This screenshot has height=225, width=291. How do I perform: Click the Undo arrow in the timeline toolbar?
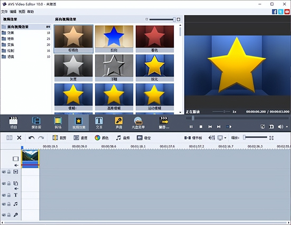31,138
